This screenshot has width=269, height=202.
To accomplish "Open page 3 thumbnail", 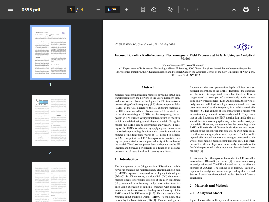I will pos(50,182).
